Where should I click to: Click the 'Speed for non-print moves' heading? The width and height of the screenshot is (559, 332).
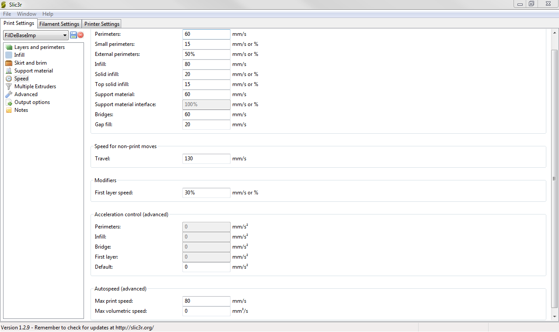[x=126, y=146]
